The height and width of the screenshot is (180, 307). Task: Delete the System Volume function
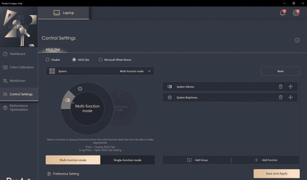(x=280, y=86)
